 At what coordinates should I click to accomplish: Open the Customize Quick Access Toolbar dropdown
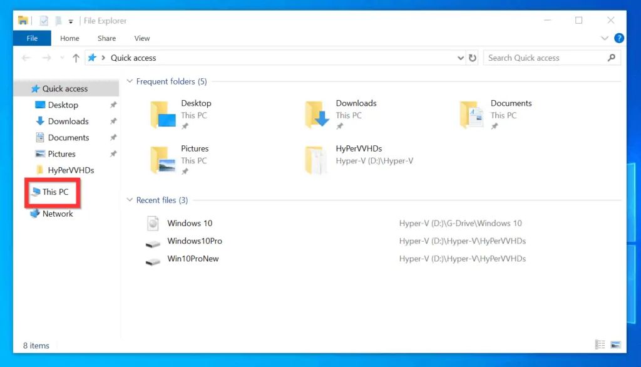point(71,21)
